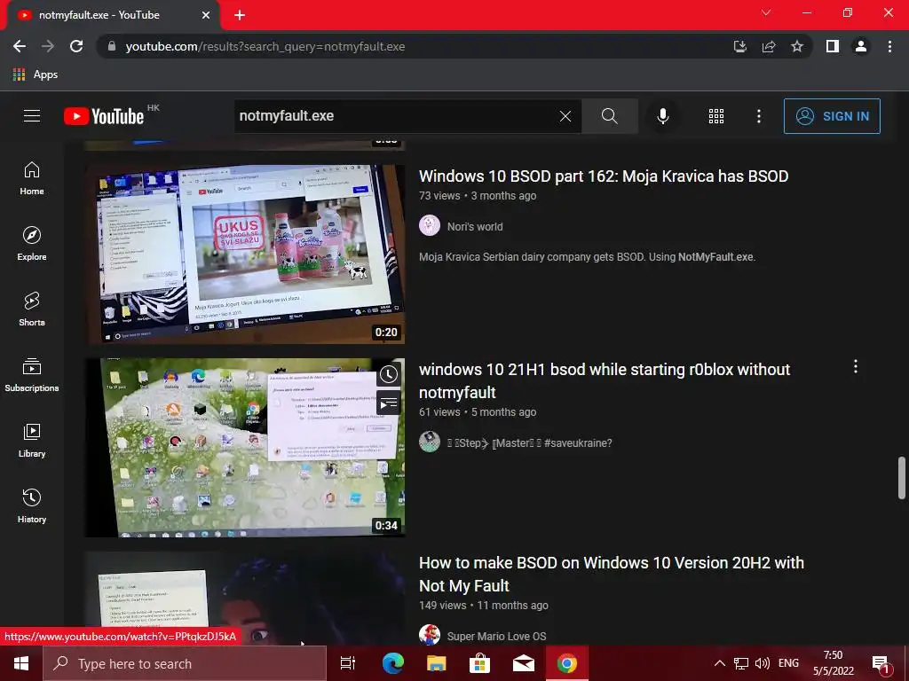
Task: Open the network tray icon
Action: 741,663
